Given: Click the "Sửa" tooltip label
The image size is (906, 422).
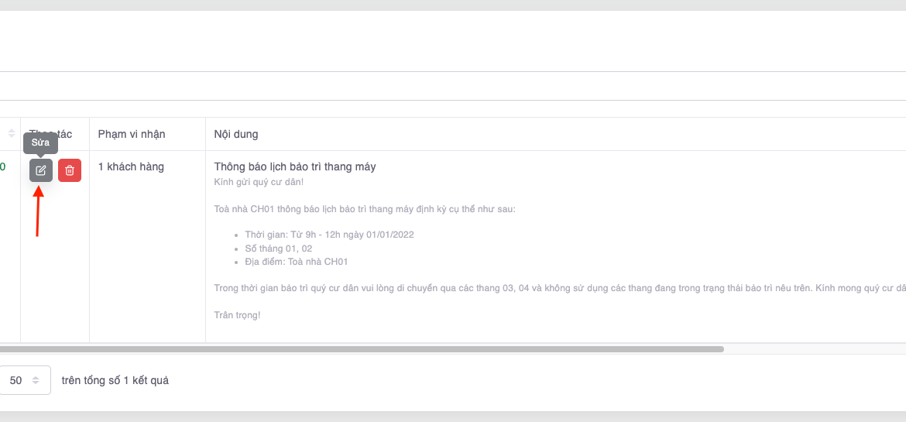Looking at the screenshot, I should [x=40, y=142].
